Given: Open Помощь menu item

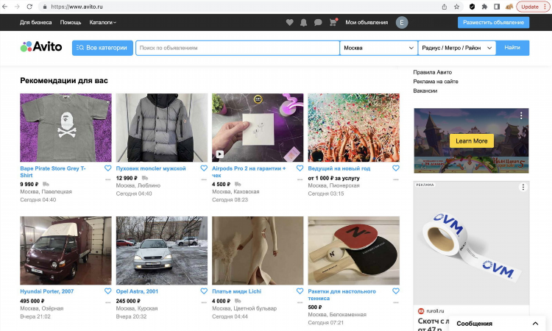Looking at the screenshot, I should 71,23.
